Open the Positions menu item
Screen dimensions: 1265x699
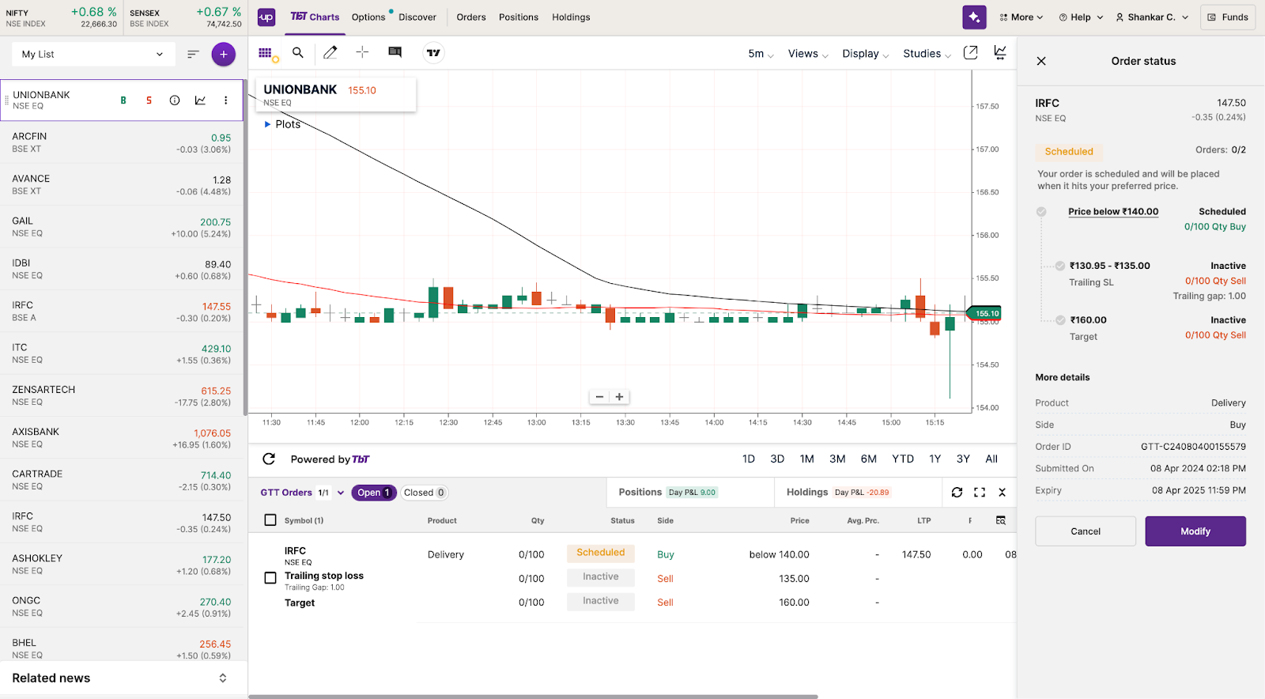click(x=518, y=17)
